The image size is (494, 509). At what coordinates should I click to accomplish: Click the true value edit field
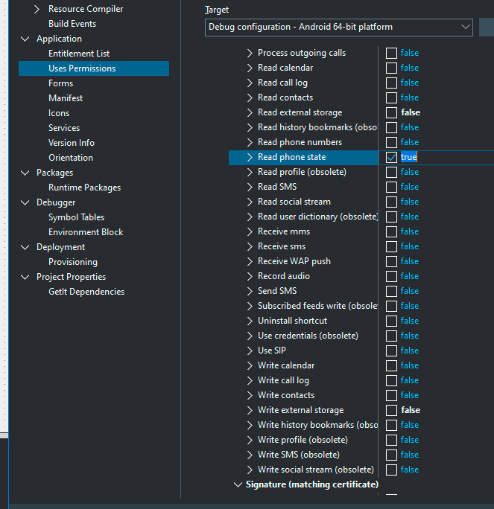(447, 158)
